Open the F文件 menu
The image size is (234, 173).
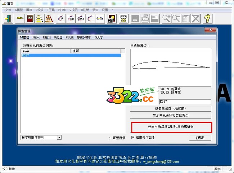[8, 10]
